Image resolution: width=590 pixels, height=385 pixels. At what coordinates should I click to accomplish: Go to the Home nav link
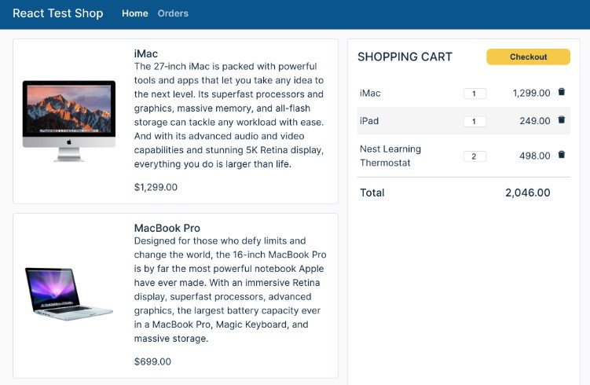[x=135, y=13]
